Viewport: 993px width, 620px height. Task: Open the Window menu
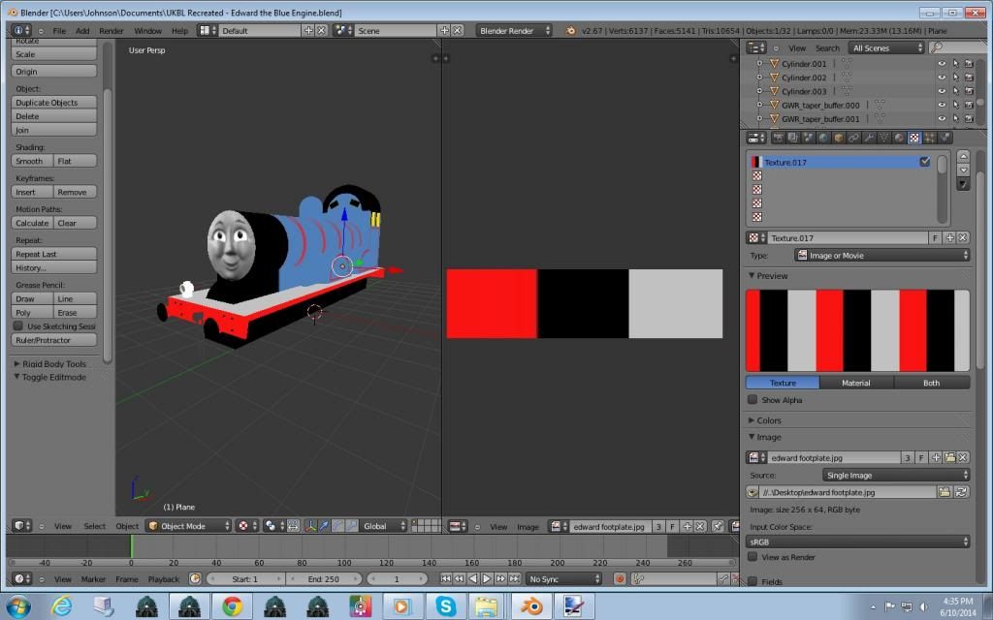(147, 30)
